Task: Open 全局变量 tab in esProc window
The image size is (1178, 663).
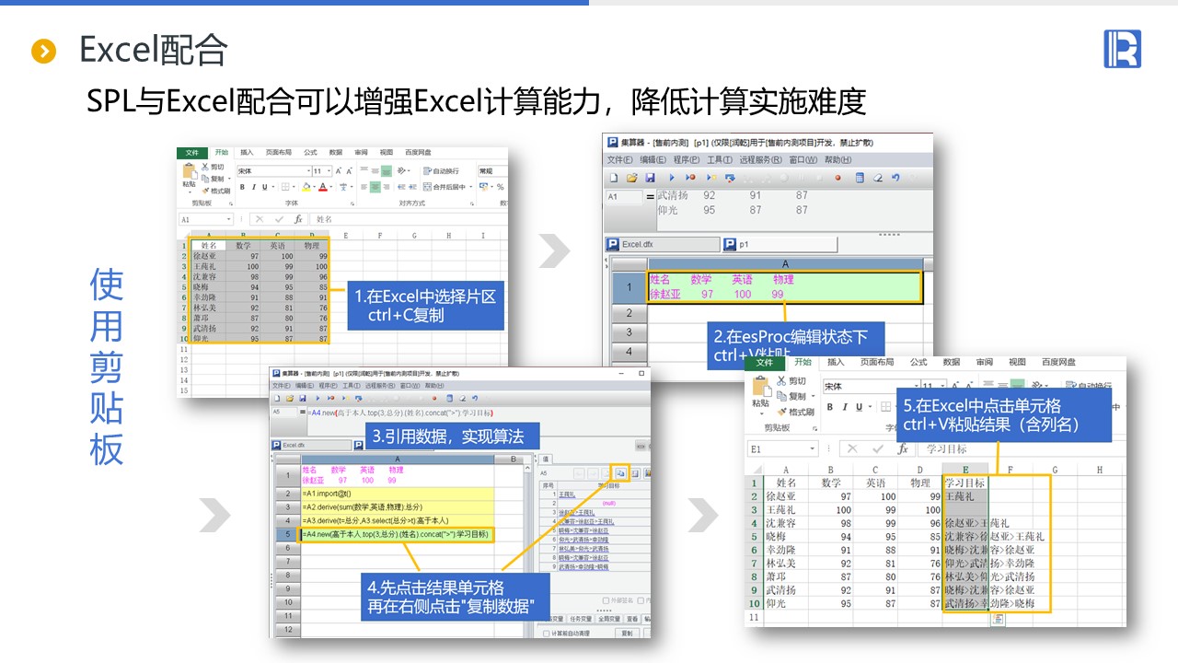Action: (611, 619)
